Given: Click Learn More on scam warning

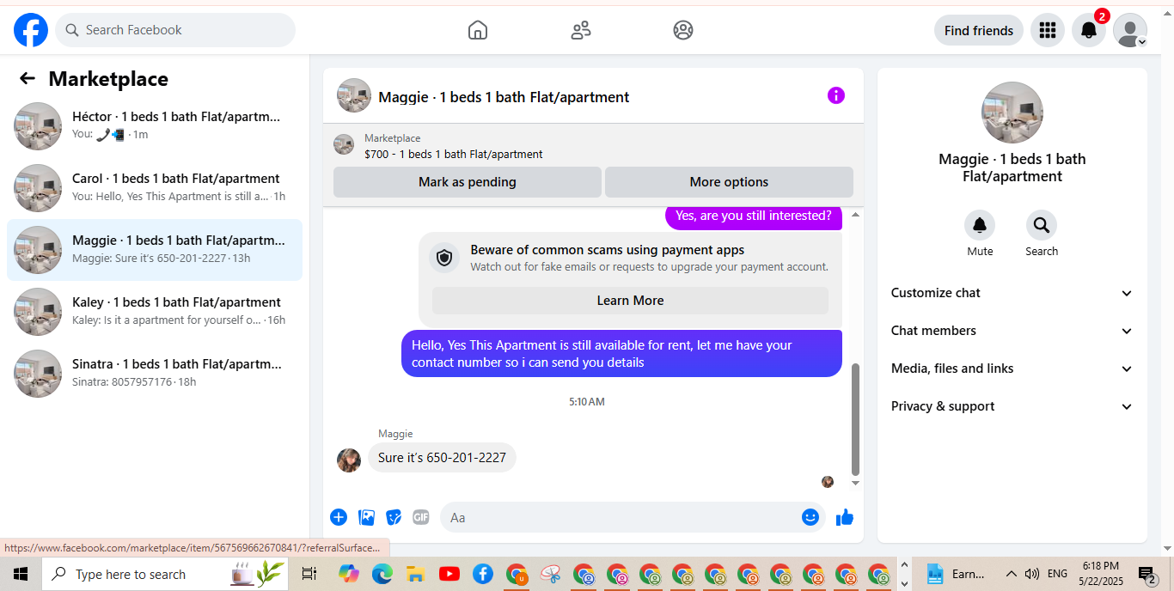Looking at the screenshot, I should (x=630, y=301).
